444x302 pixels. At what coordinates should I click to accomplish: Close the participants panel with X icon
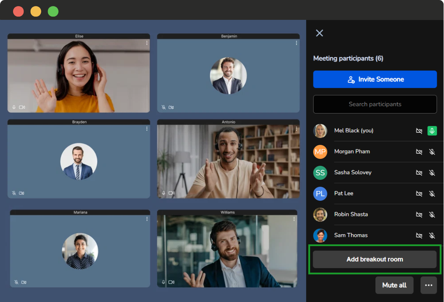pos(319,33)
